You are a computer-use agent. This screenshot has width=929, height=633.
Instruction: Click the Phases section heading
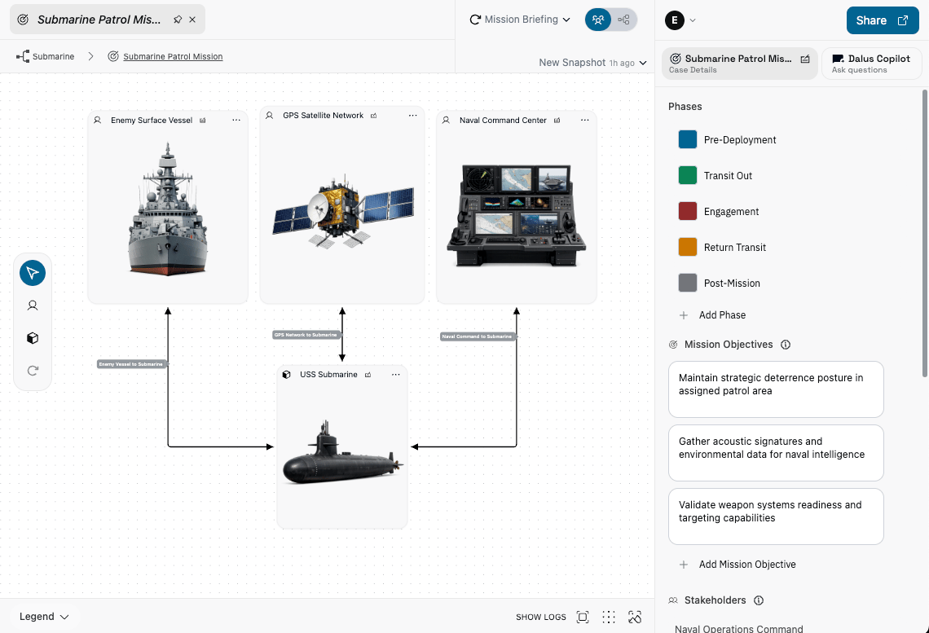click(685, 107)
